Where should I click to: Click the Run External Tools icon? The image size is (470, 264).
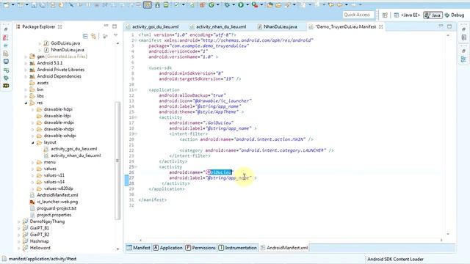[255, 5]
